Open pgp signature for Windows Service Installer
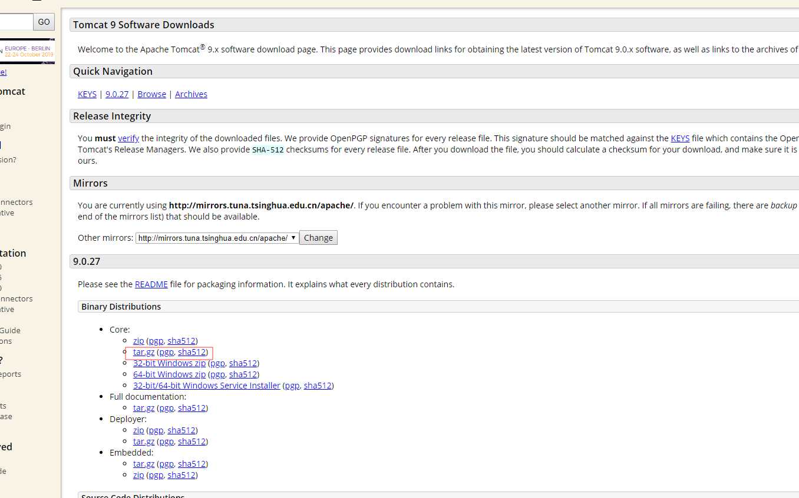This screenshot has height=498, width=799. click(x=292, y=386)
